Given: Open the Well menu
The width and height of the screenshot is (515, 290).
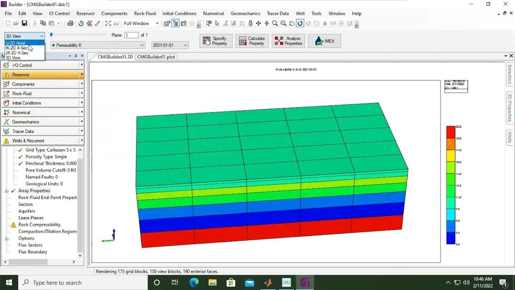Looking at the screenshot, I should pyautogui.click(x=300, y=14).
